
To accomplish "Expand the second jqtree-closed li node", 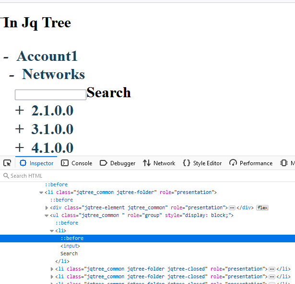I will click(52, 277).
